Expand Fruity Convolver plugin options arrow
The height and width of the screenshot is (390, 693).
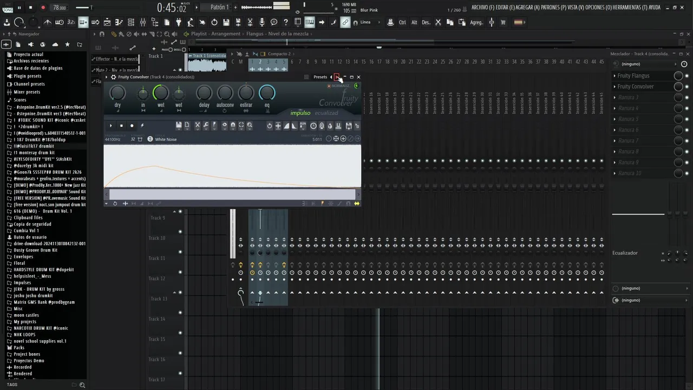pyautogui.click(x=107, y=77)
